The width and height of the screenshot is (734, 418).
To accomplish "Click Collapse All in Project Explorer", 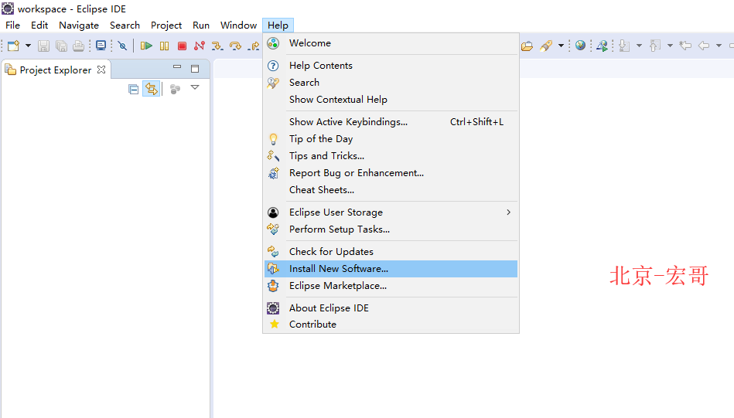I will [133, 89].
